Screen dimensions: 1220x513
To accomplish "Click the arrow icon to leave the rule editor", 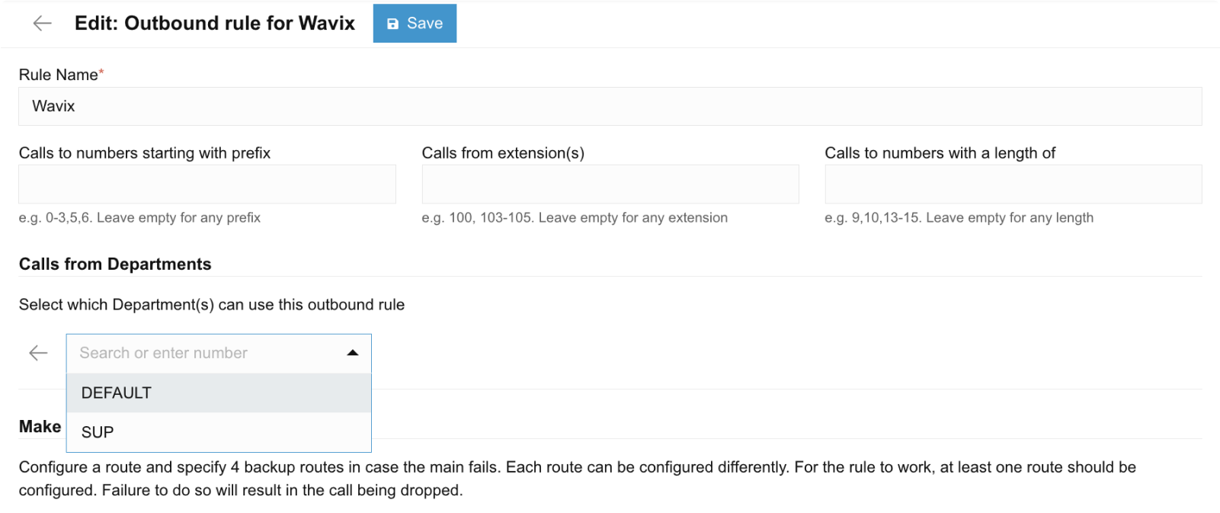I will tap(40, 23).
